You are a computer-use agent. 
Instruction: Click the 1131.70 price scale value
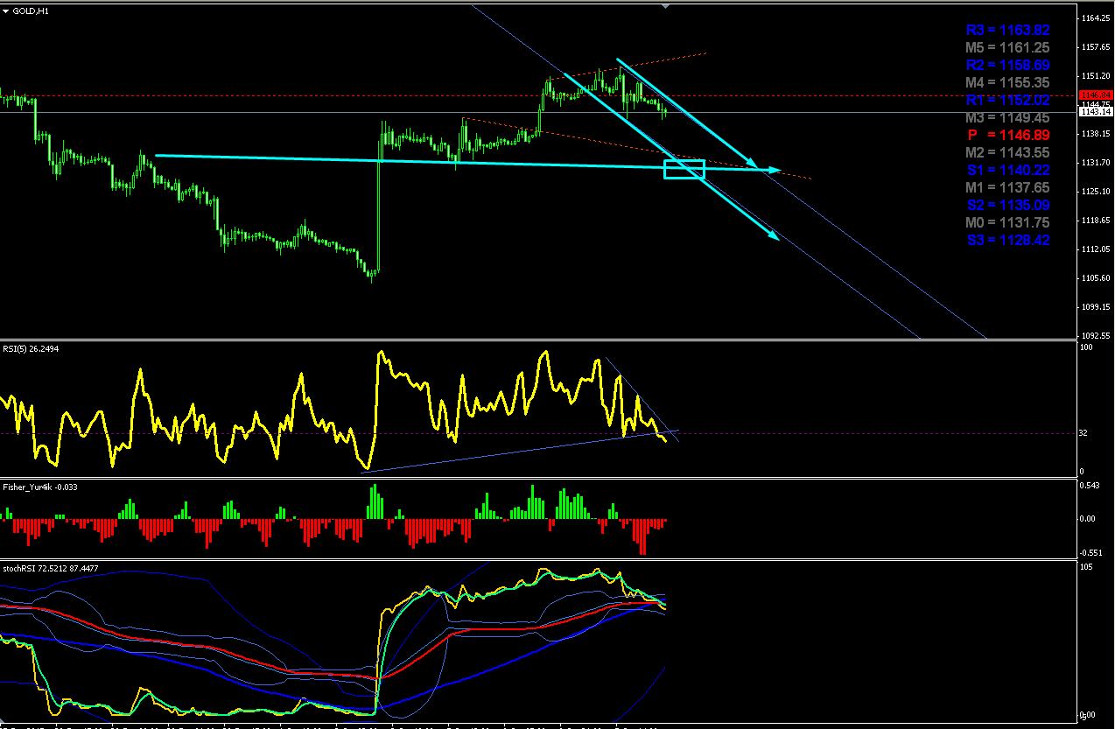[1096, 163]
